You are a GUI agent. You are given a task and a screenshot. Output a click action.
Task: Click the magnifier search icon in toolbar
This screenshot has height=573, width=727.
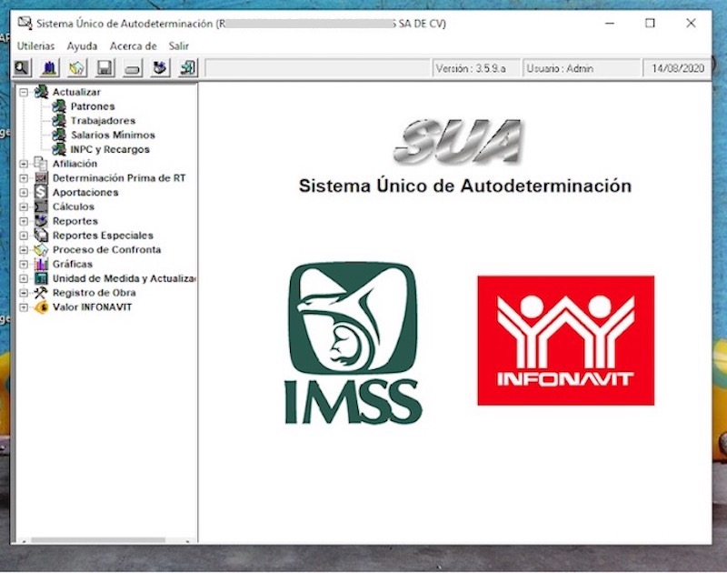click(22, 67)
